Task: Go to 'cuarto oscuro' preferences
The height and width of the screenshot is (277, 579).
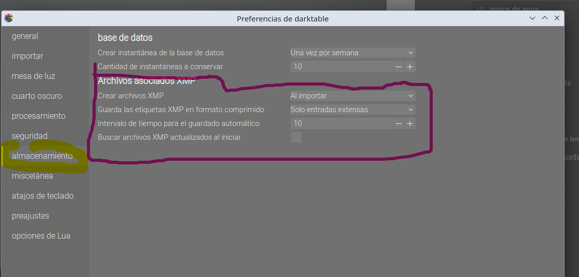Action: pyautogui.click(x=37, y=96)
